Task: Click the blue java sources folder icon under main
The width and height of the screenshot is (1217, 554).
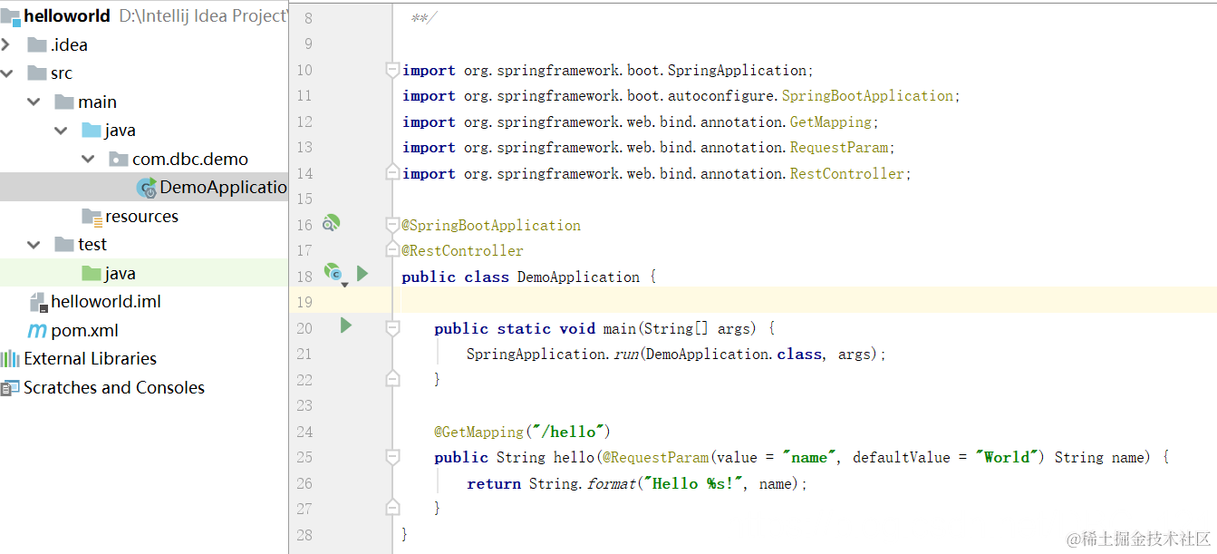Action: (x=92, y=130)
